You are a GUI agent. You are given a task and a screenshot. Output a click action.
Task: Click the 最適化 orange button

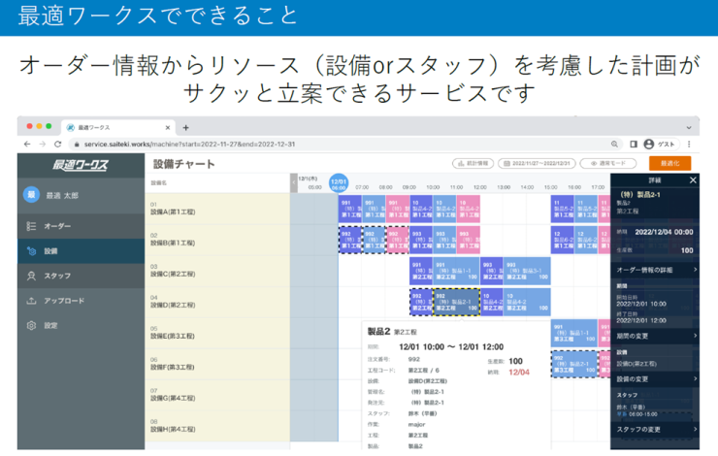click(x=669, y=163)
